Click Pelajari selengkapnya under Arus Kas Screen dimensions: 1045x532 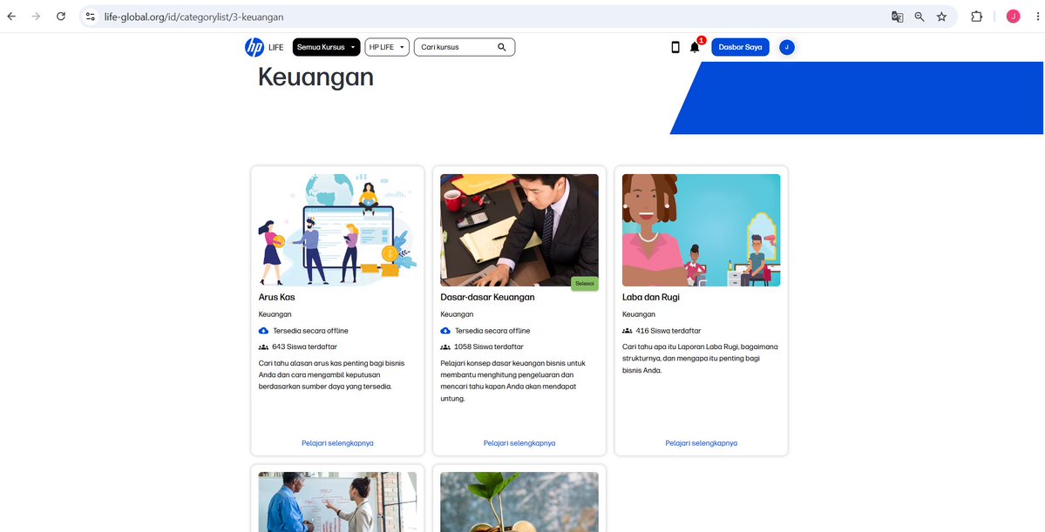pos(337,443)
